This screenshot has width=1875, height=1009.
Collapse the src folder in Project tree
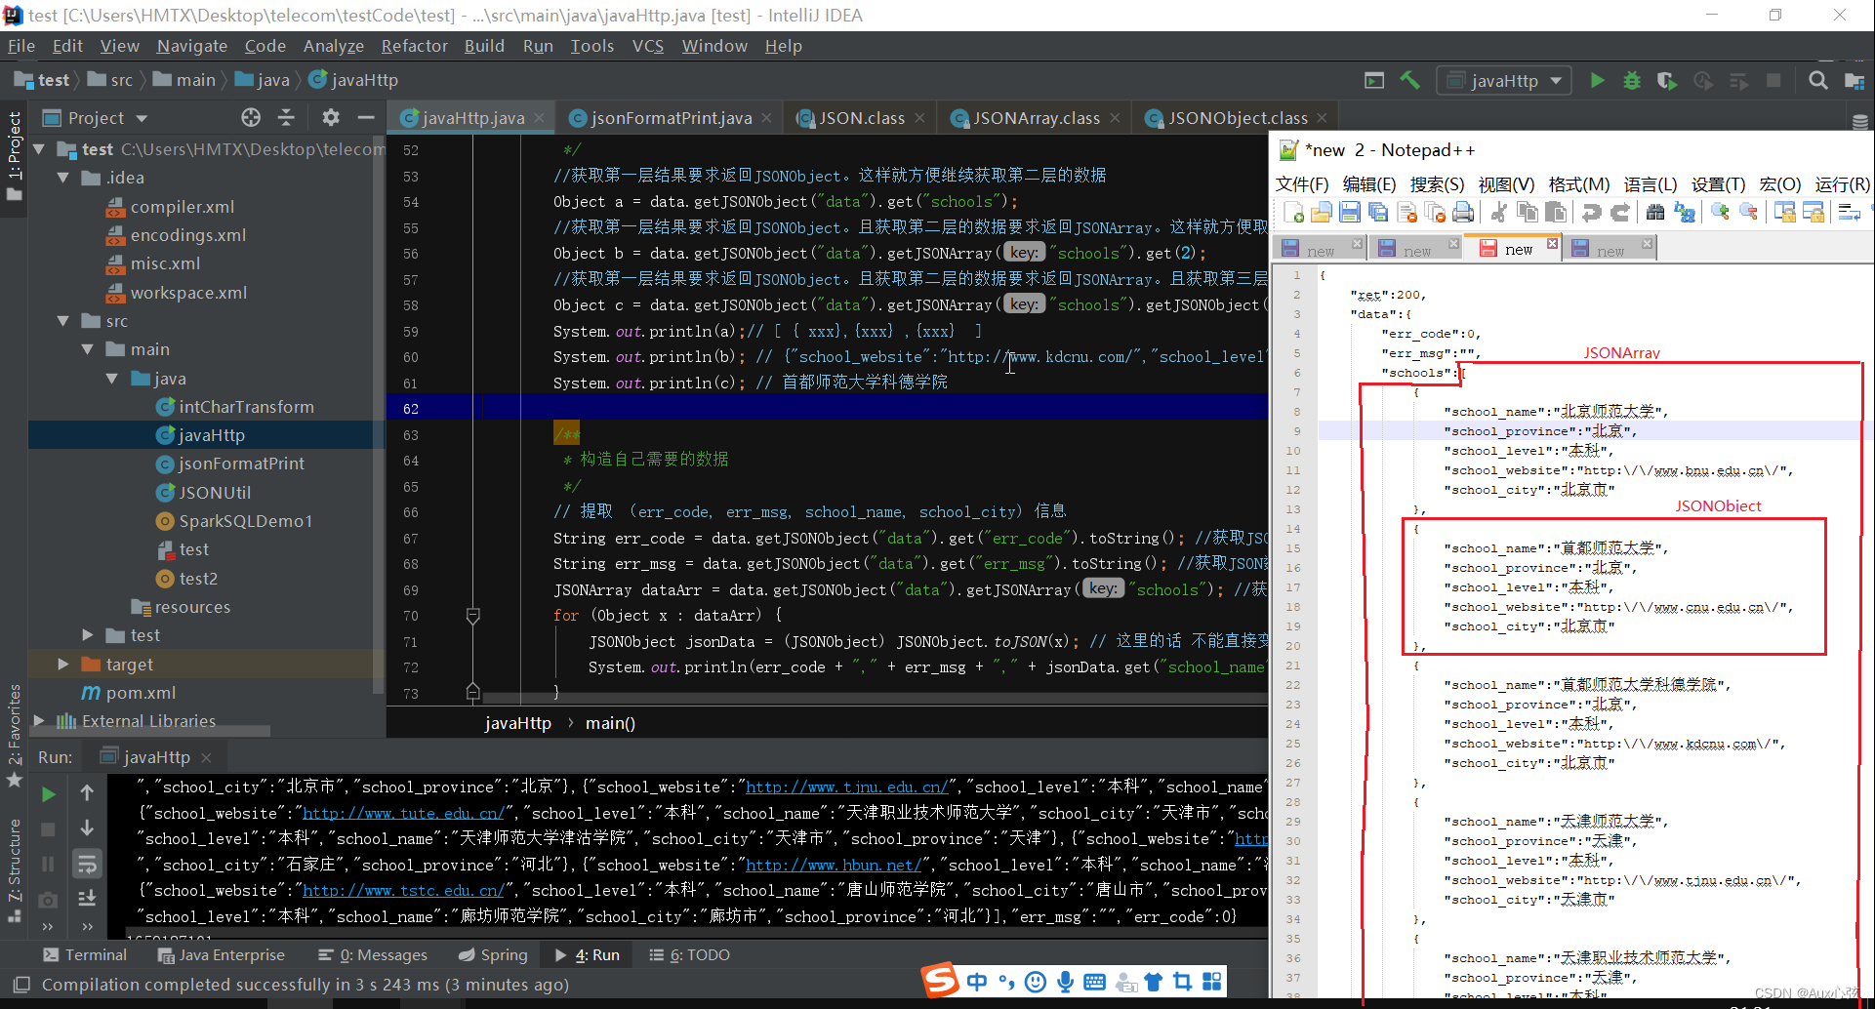click(62, 320)
